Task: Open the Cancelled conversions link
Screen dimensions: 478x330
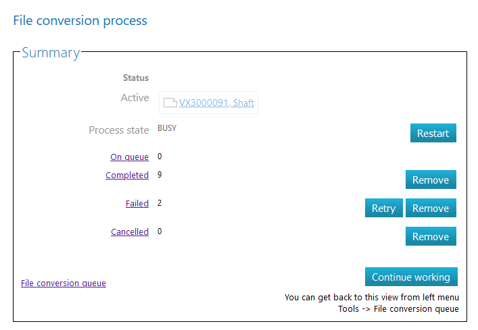Action: pyautogui.click(x=130, y=232)
